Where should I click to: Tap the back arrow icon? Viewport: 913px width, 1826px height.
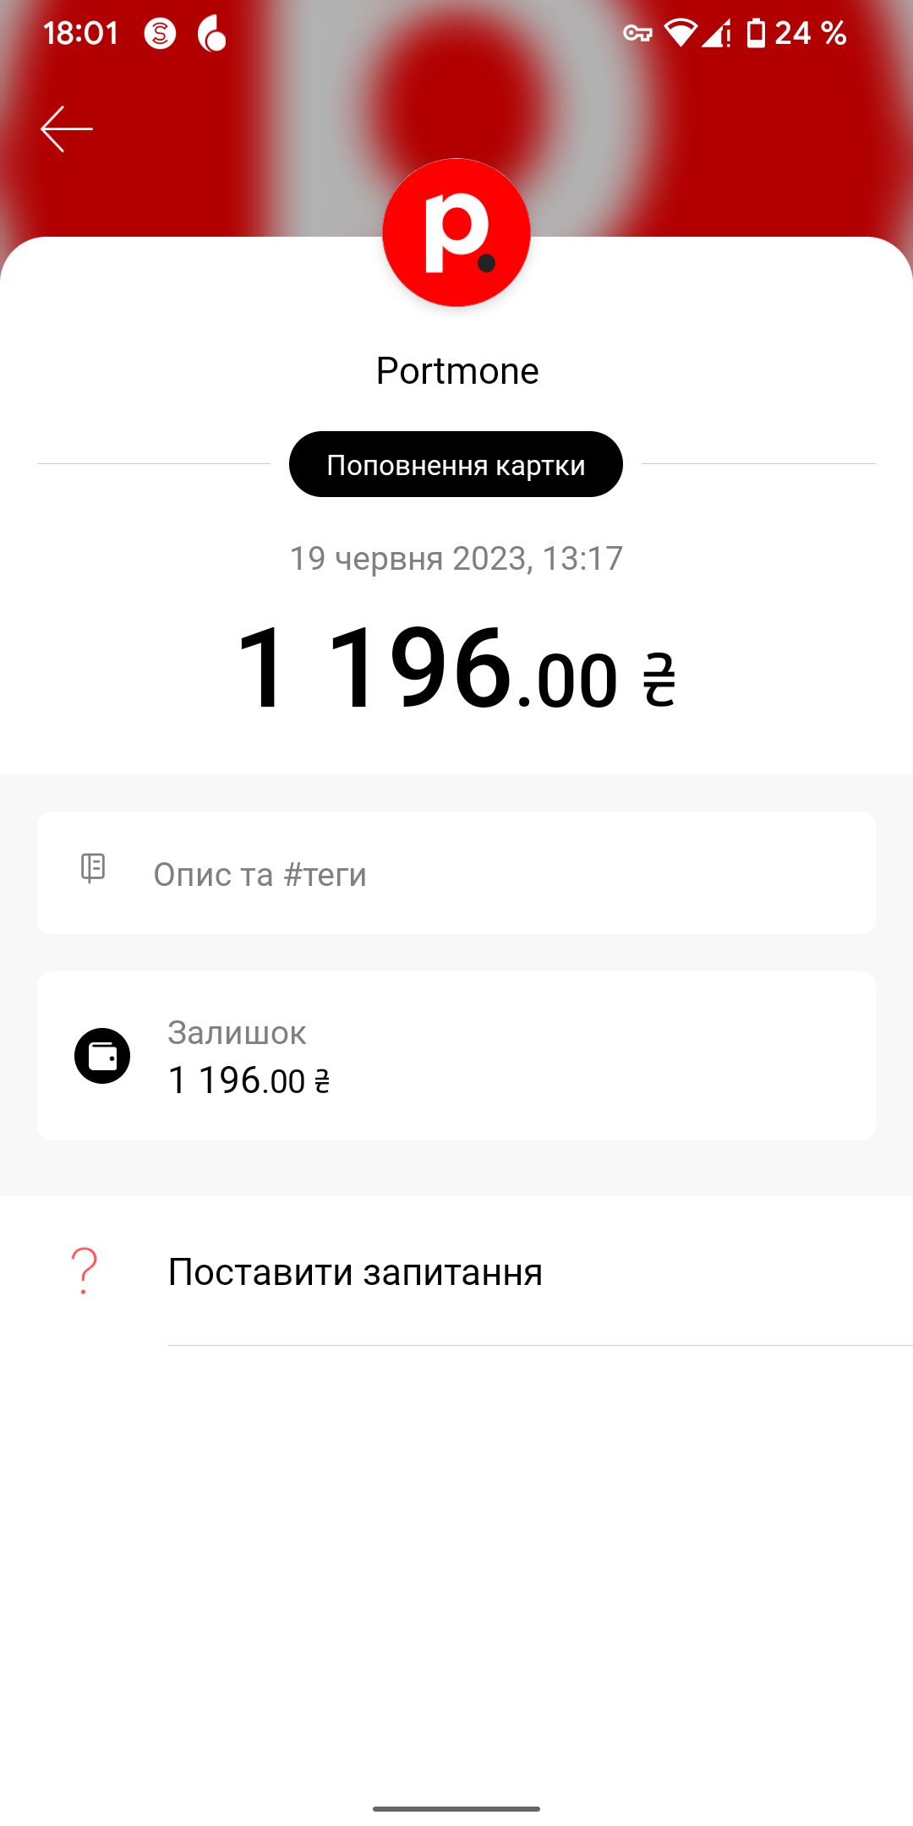click(66, 128)
